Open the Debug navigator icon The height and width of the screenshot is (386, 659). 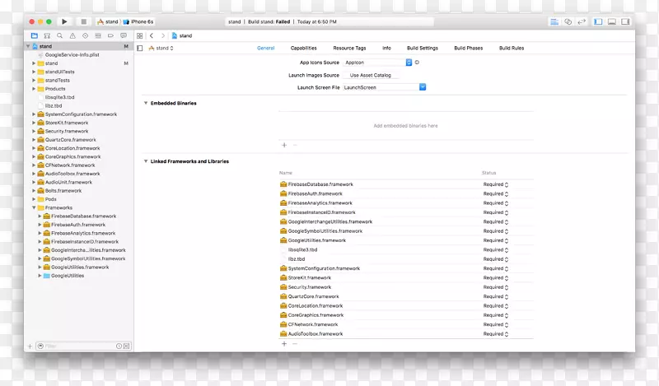pyautogui.click(x=98, y=35)
